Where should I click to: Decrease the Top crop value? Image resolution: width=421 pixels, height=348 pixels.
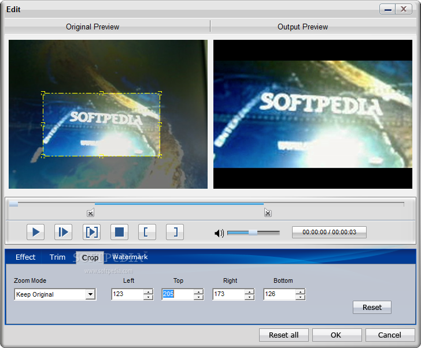[198, 297]
